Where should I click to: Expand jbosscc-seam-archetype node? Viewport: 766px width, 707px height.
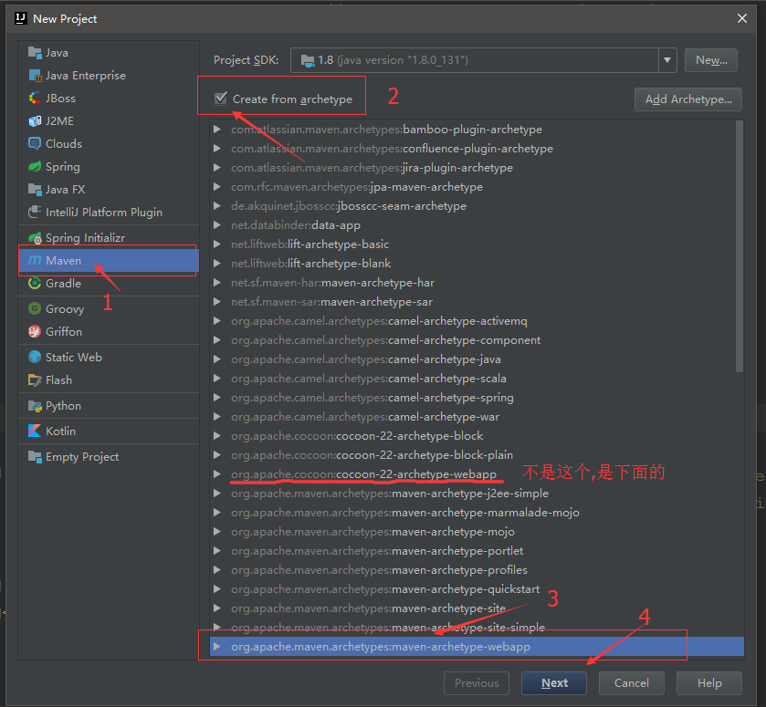point(217,206)
